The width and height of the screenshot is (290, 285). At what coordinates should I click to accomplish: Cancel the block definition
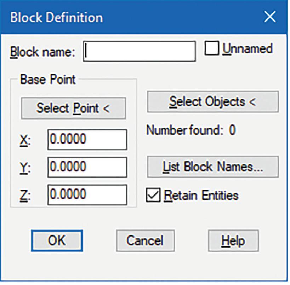tap(145, 241)
